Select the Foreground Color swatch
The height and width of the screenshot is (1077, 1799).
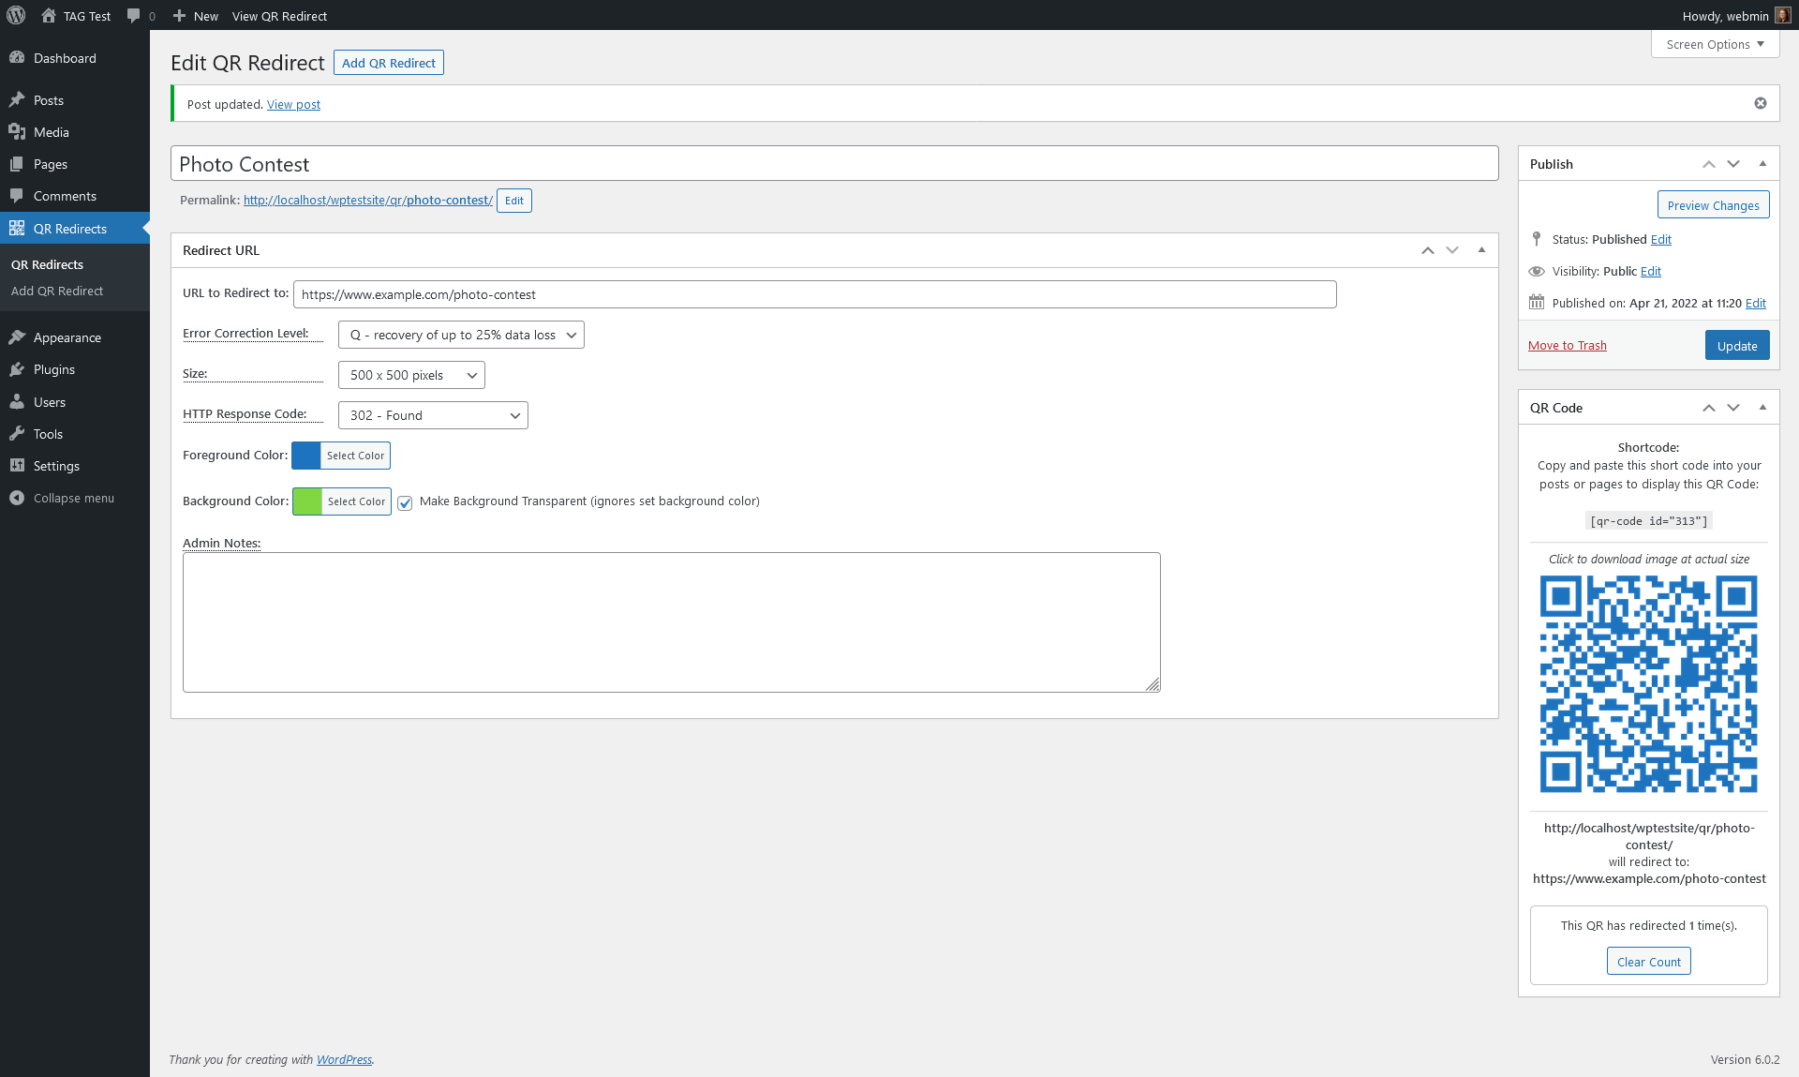point(306,454)
